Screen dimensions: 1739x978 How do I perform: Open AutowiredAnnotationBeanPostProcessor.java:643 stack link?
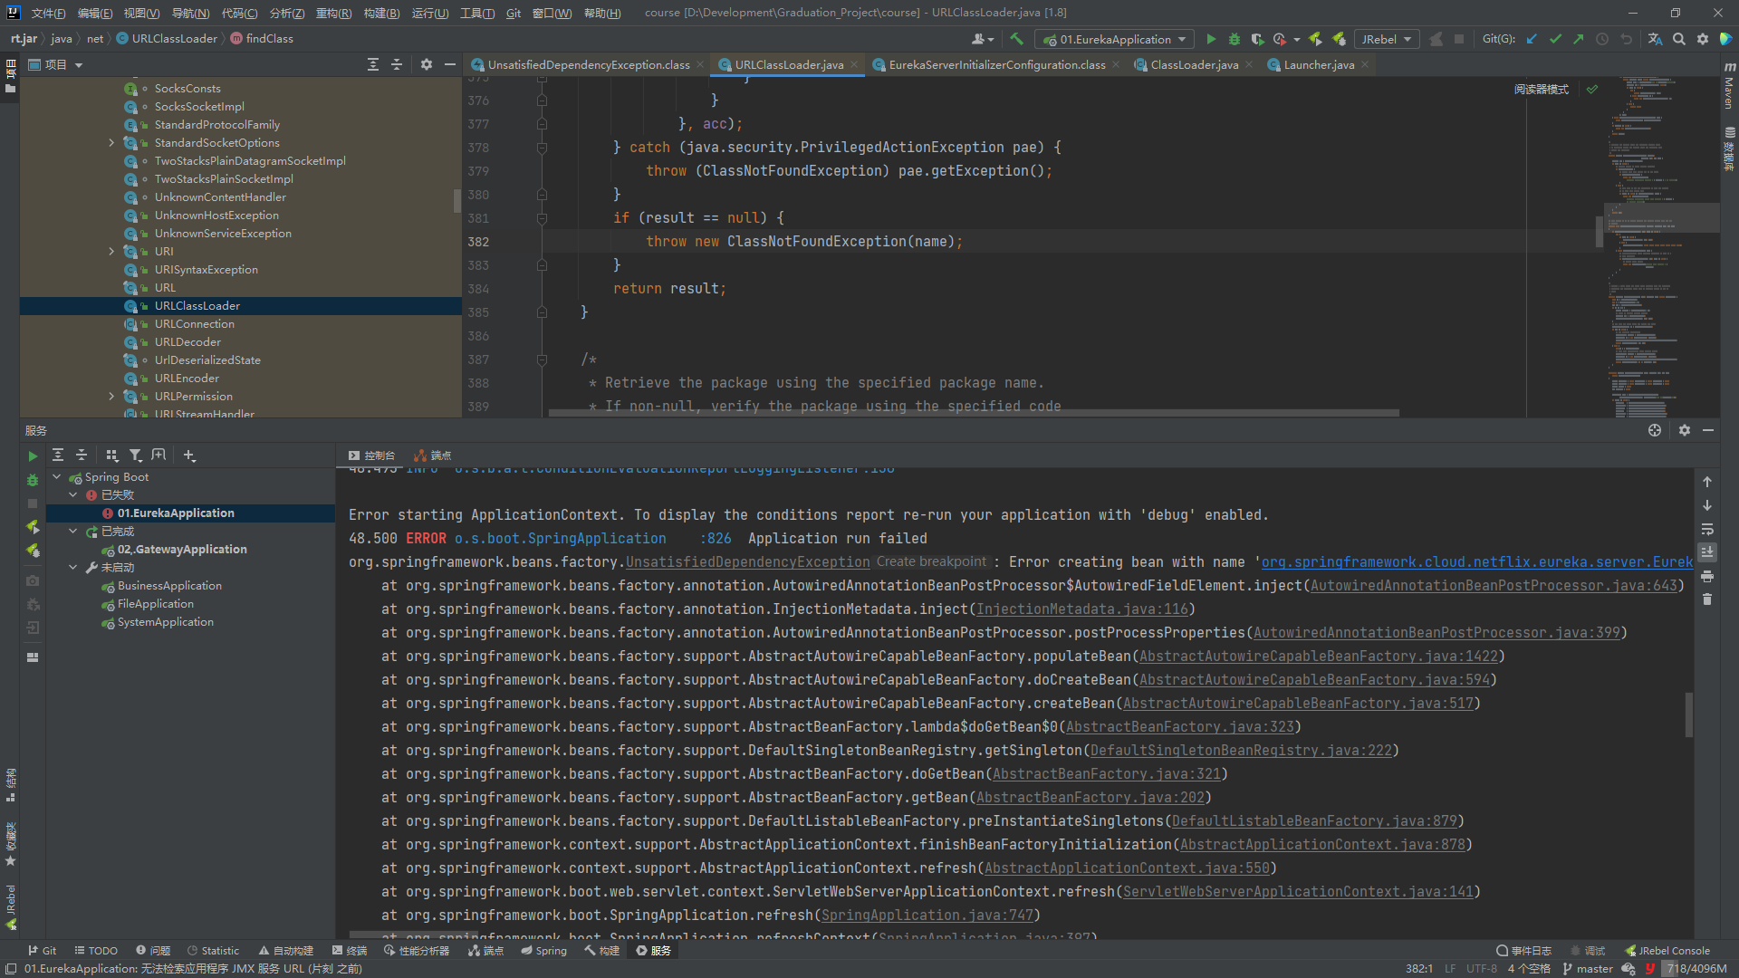(x=1494, y=585)
